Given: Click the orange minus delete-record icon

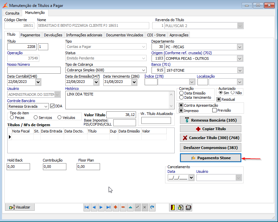Looking at the screenshot, I should click(x=123, y=207).
